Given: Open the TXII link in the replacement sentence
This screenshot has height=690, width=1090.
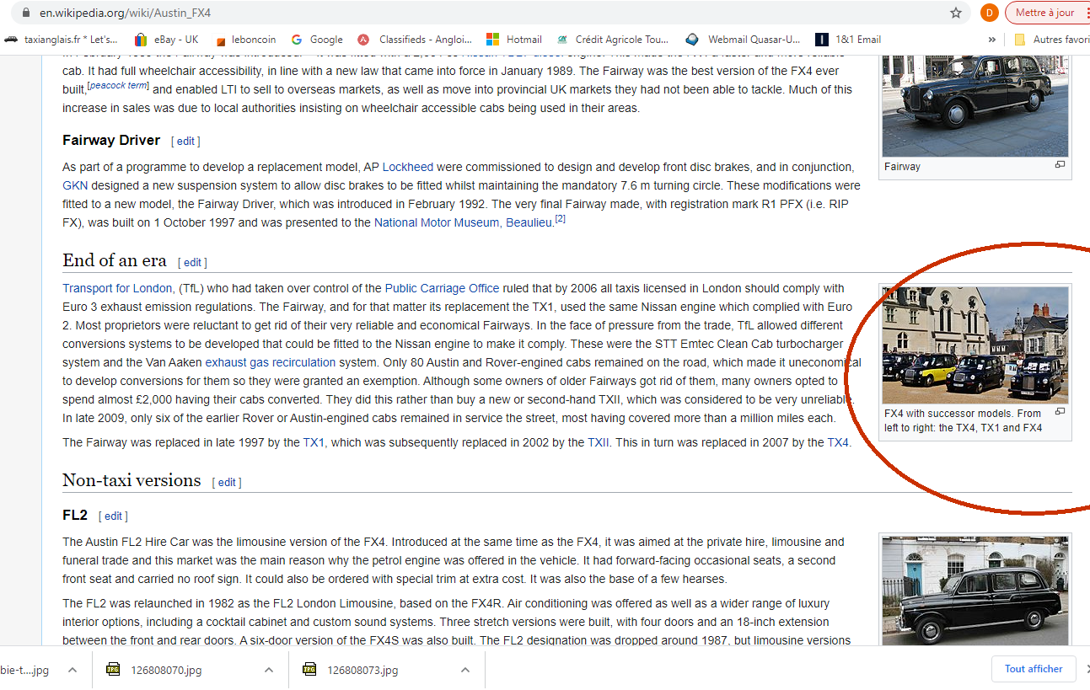Looking at the screenshot, I should coord(599,442).
